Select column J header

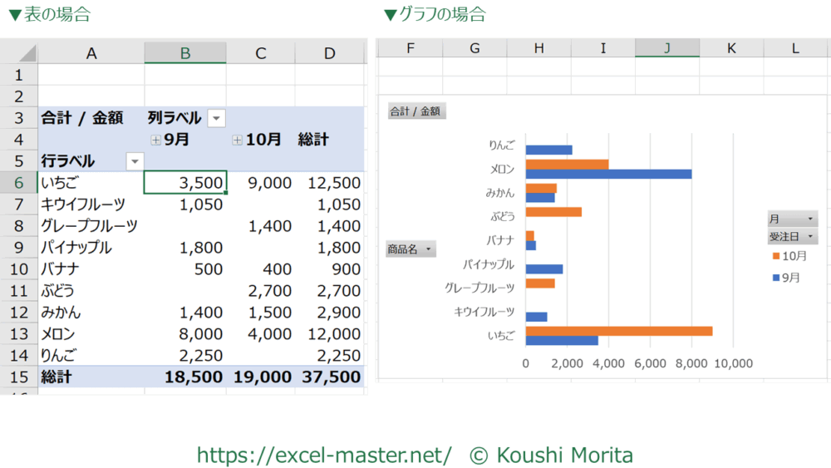[666, 48]
